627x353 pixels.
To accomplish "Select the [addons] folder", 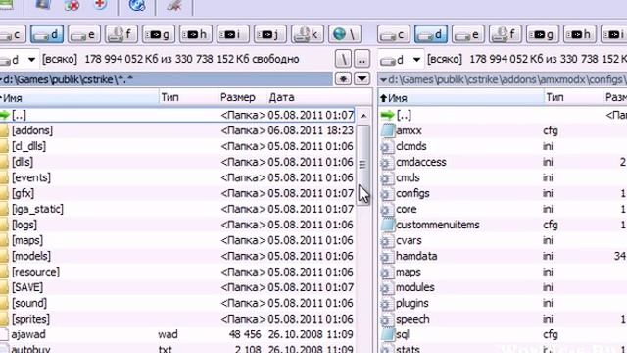I will point(176,130).
